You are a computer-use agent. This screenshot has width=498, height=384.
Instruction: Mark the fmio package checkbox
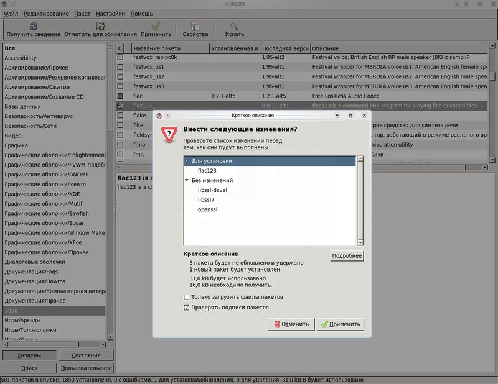pos(120,145)
